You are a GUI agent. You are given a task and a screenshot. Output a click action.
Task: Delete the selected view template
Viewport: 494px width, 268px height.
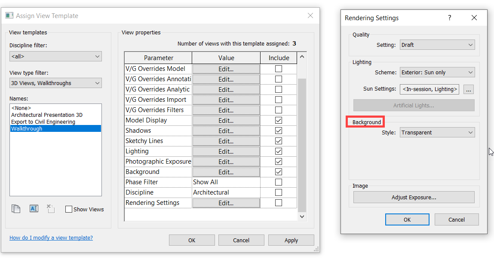50,209
